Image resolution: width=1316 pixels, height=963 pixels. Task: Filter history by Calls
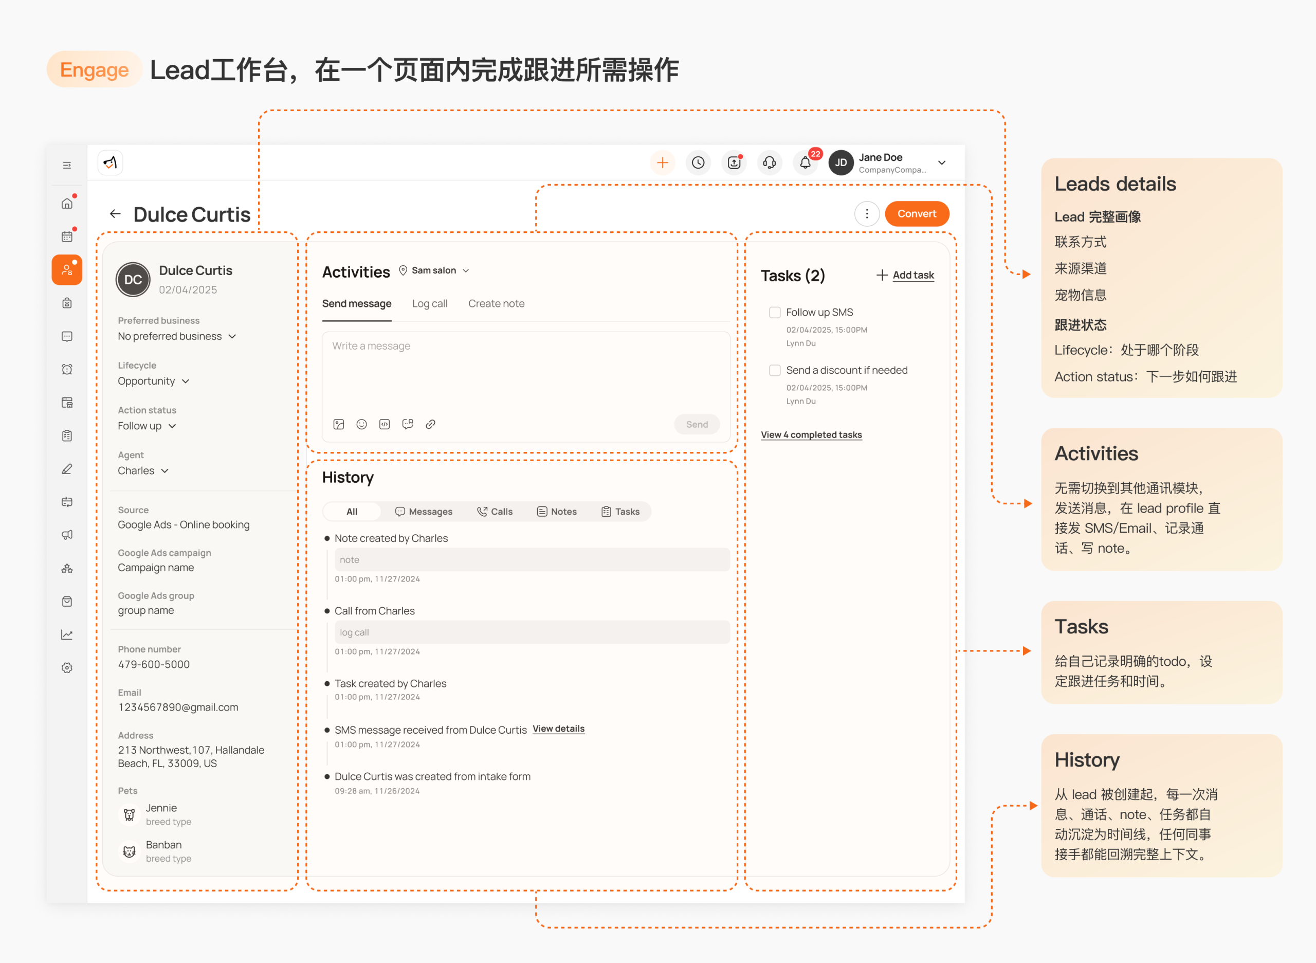point(495,512)
